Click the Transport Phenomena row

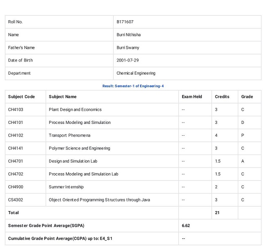pyautogui.click(x=133, y=136)
